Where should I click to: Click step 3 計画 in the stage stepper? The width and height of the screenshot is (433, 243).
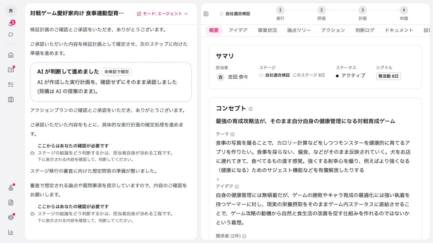point(363,14)
